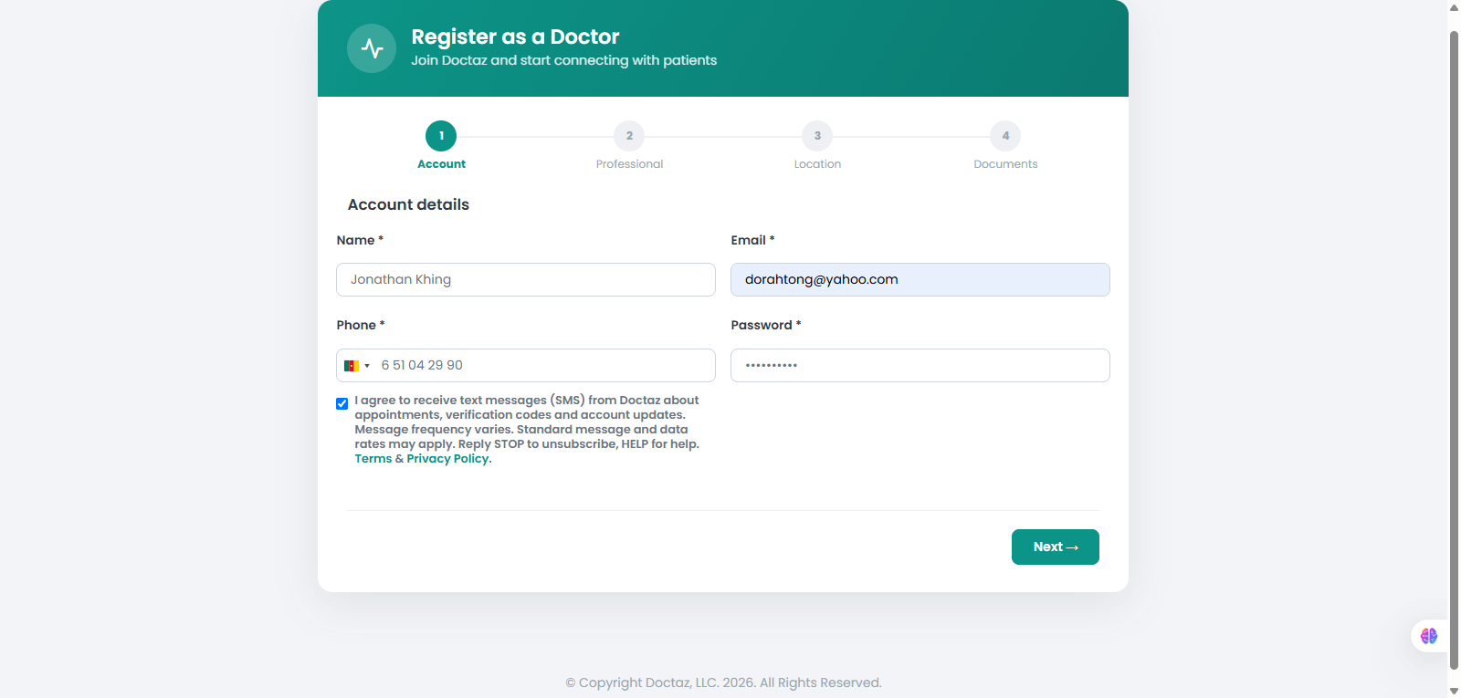This screenshot has width=1461, height=698.
Task: Focus the Password input field
Action: 920,365
